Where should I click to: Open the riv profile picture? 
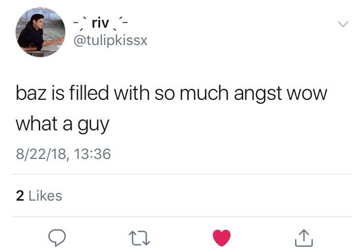[x=40, y=32]
